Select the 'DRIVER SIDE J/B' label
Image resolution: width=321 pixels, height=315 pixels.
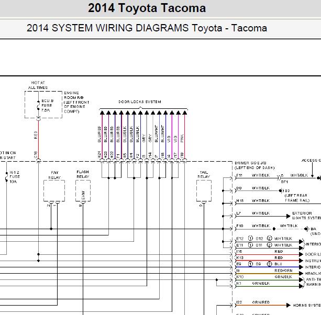click(x=250, y=163)
